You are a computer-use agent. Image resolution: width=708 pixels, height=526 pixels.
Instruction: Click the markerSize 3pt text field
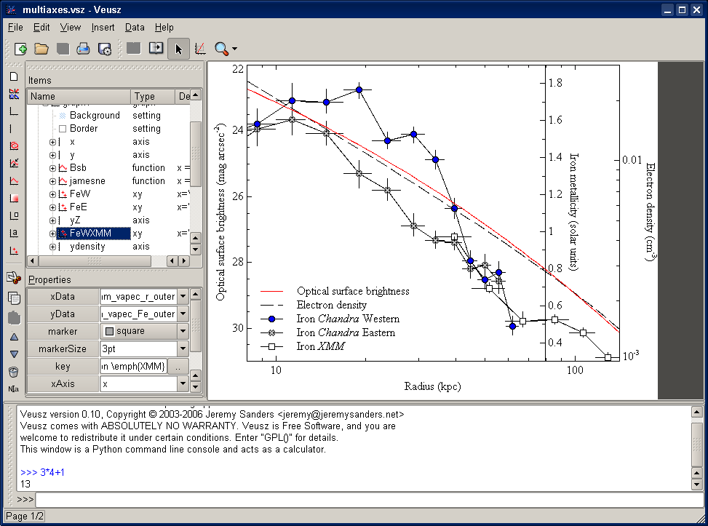pos(138,348)
